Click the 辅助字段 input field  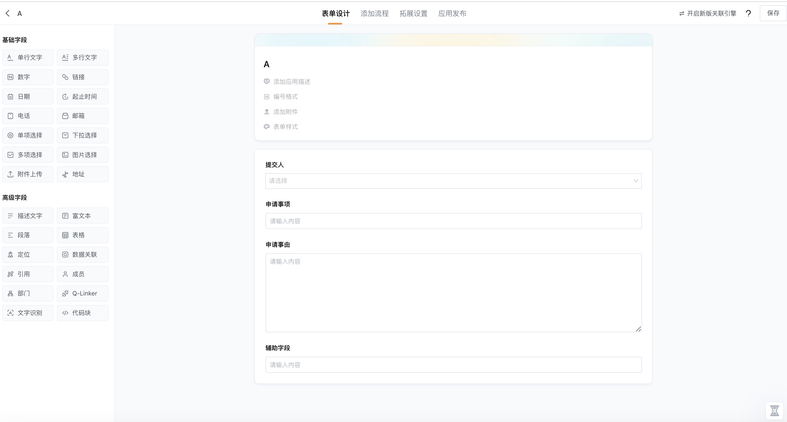[453, 365]
